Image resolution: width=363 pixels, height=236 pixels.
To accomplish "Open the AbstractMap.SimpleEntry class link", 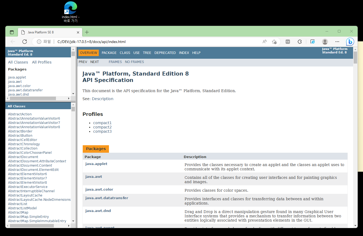I will pos(28,217).
